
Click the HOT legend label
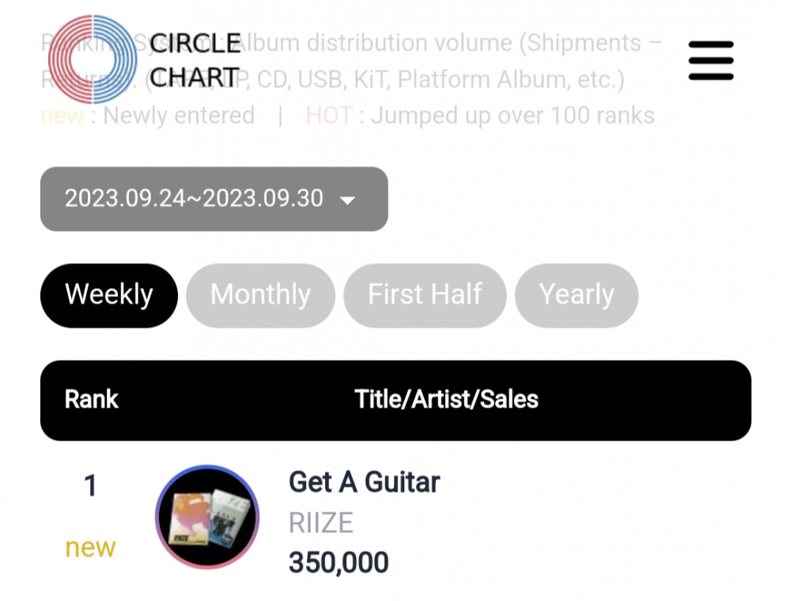pyautogui.click(x=328, y=115)
